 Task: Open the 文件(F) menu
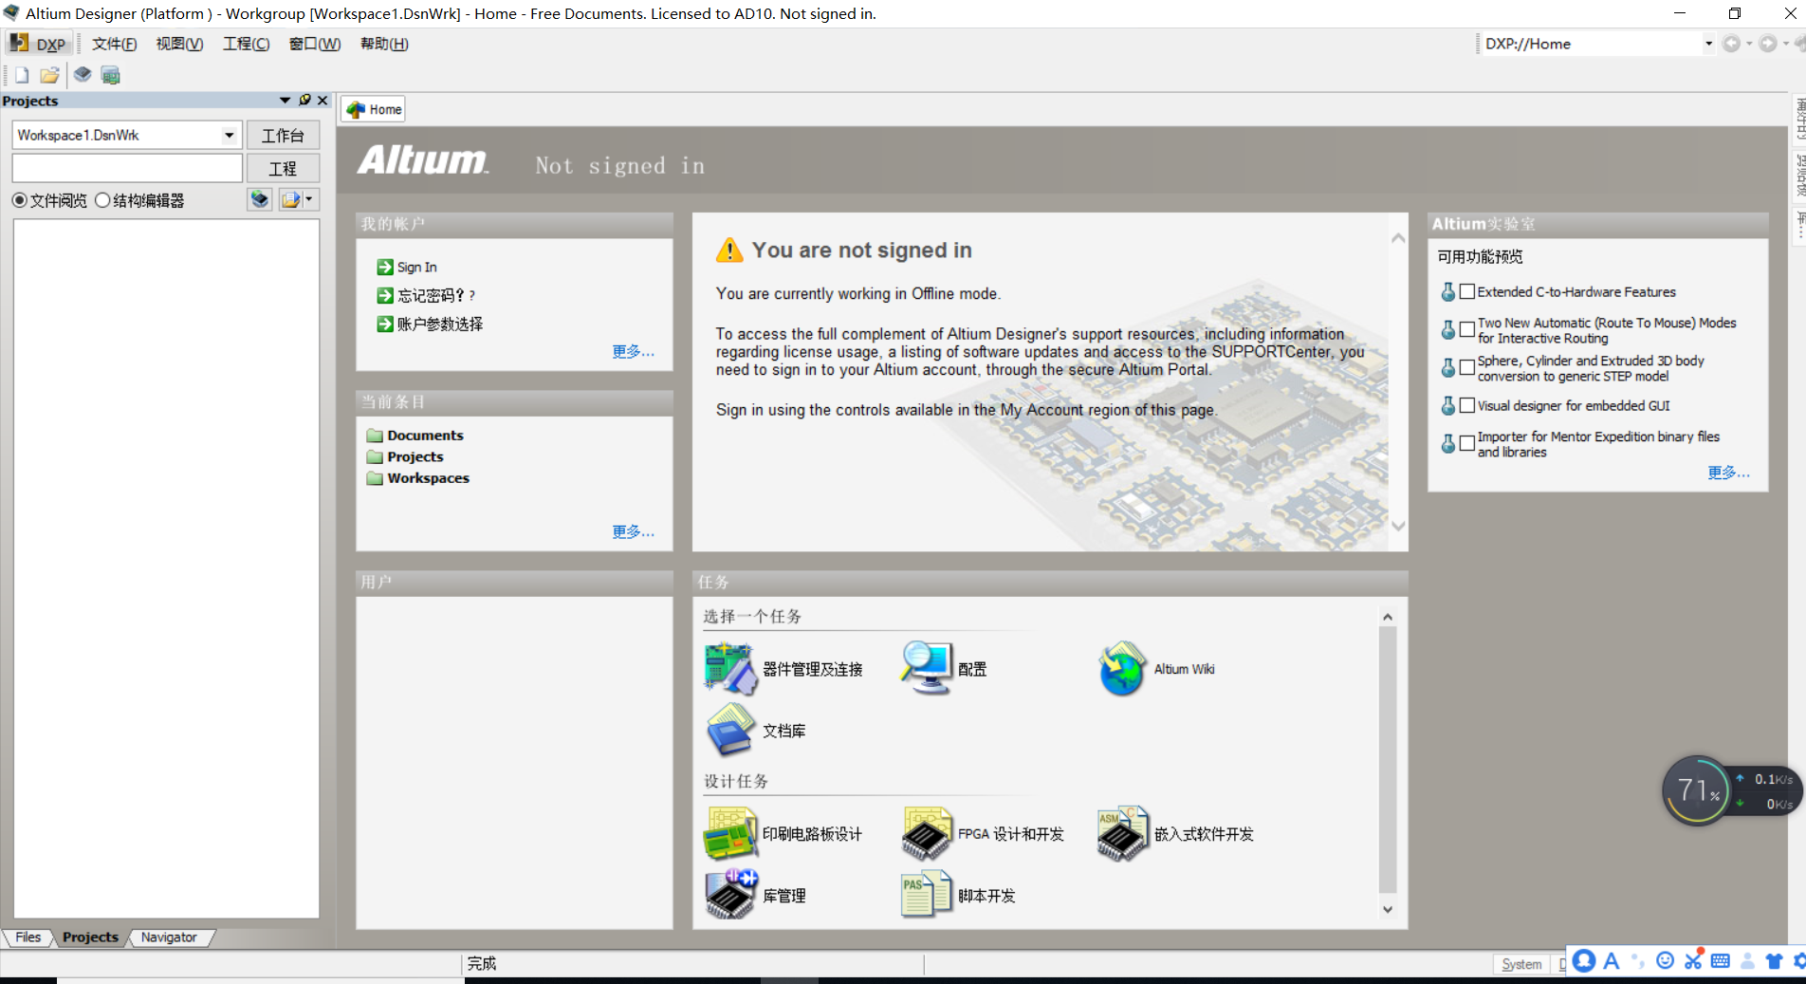click(x=114, y=44)
